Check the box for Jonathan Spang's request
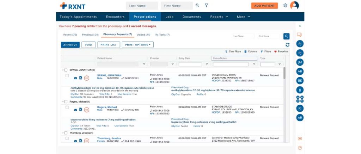 [x=67, y=75]
